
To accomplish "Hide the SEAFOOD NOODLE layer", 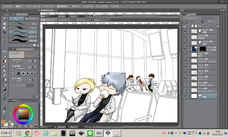I will 185,61.
